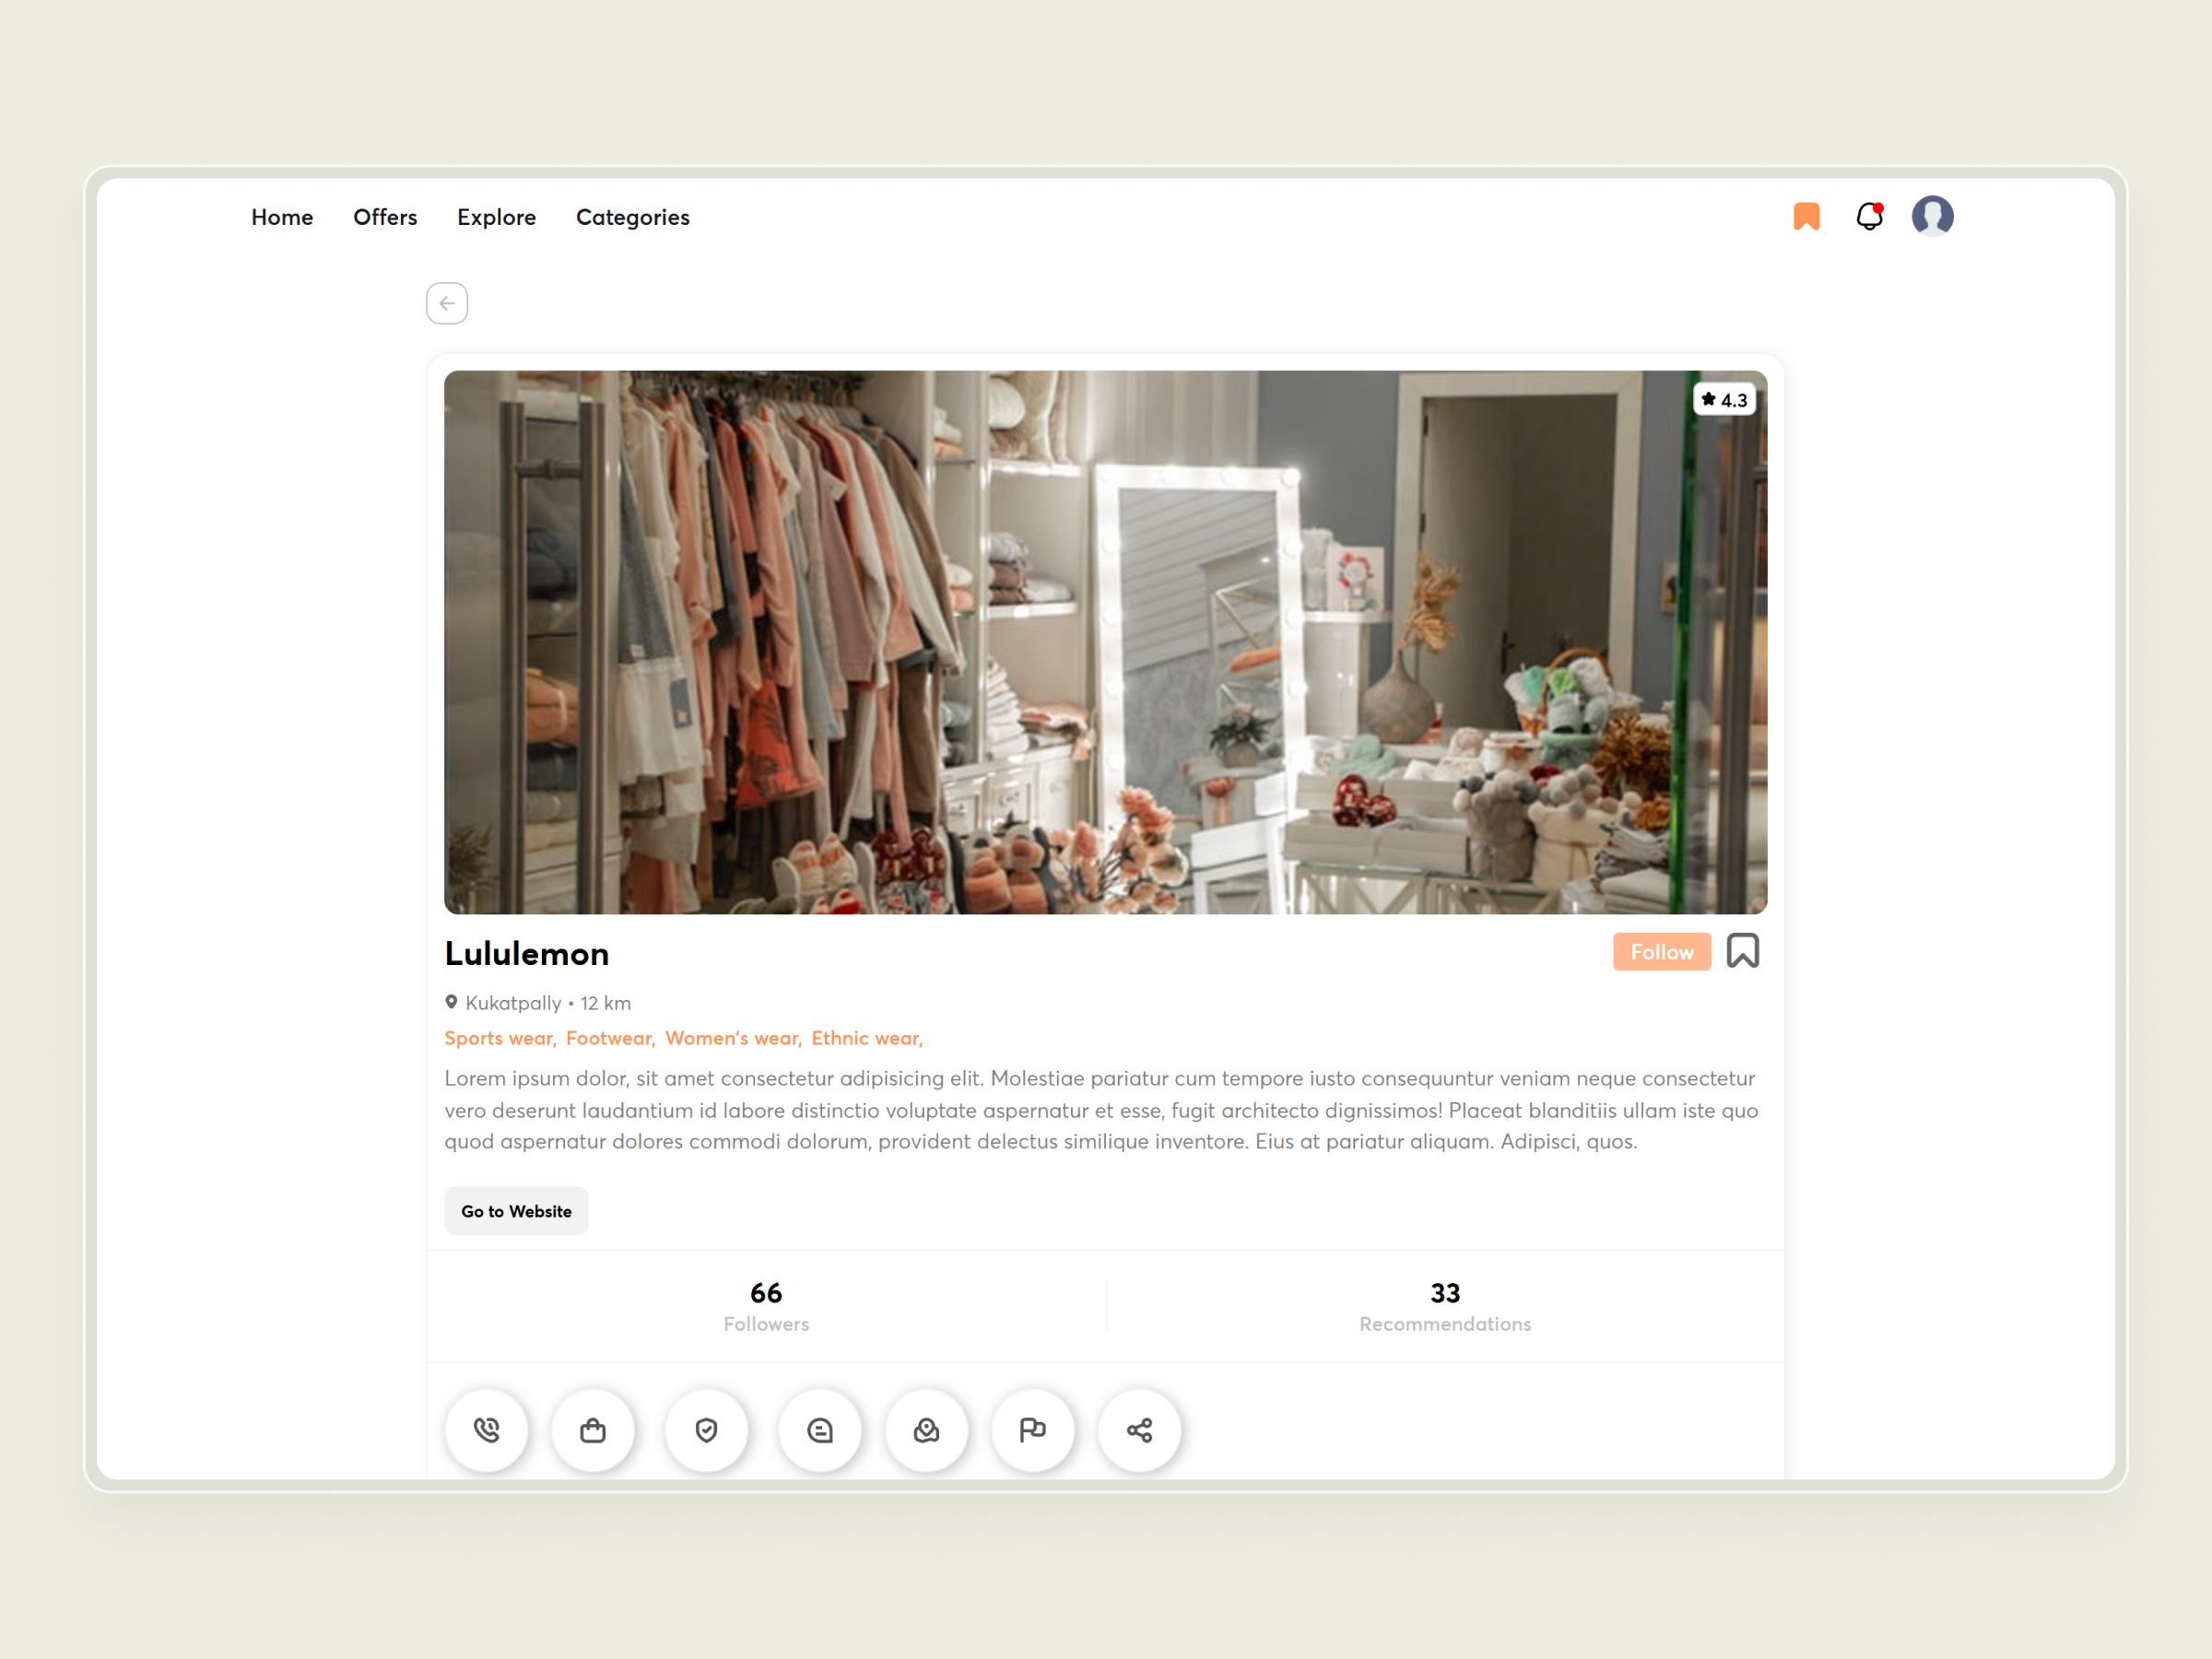Click the profile avatar in the top right
Image resolution: width=2212 pixels, height=1659 pixels.
click(1933, 215)
